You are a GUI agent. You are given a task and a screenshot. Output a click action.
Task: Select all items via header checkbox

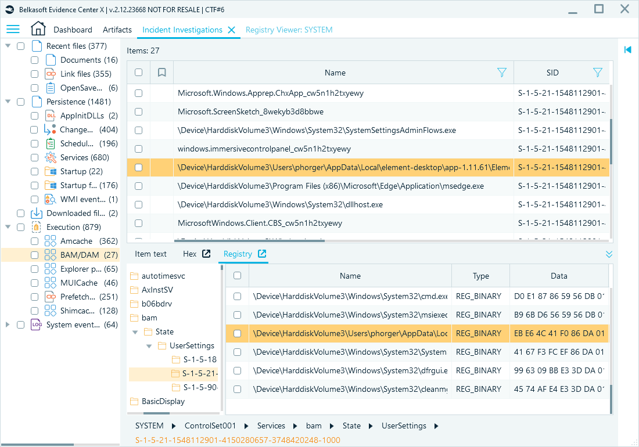click(139, 73)
